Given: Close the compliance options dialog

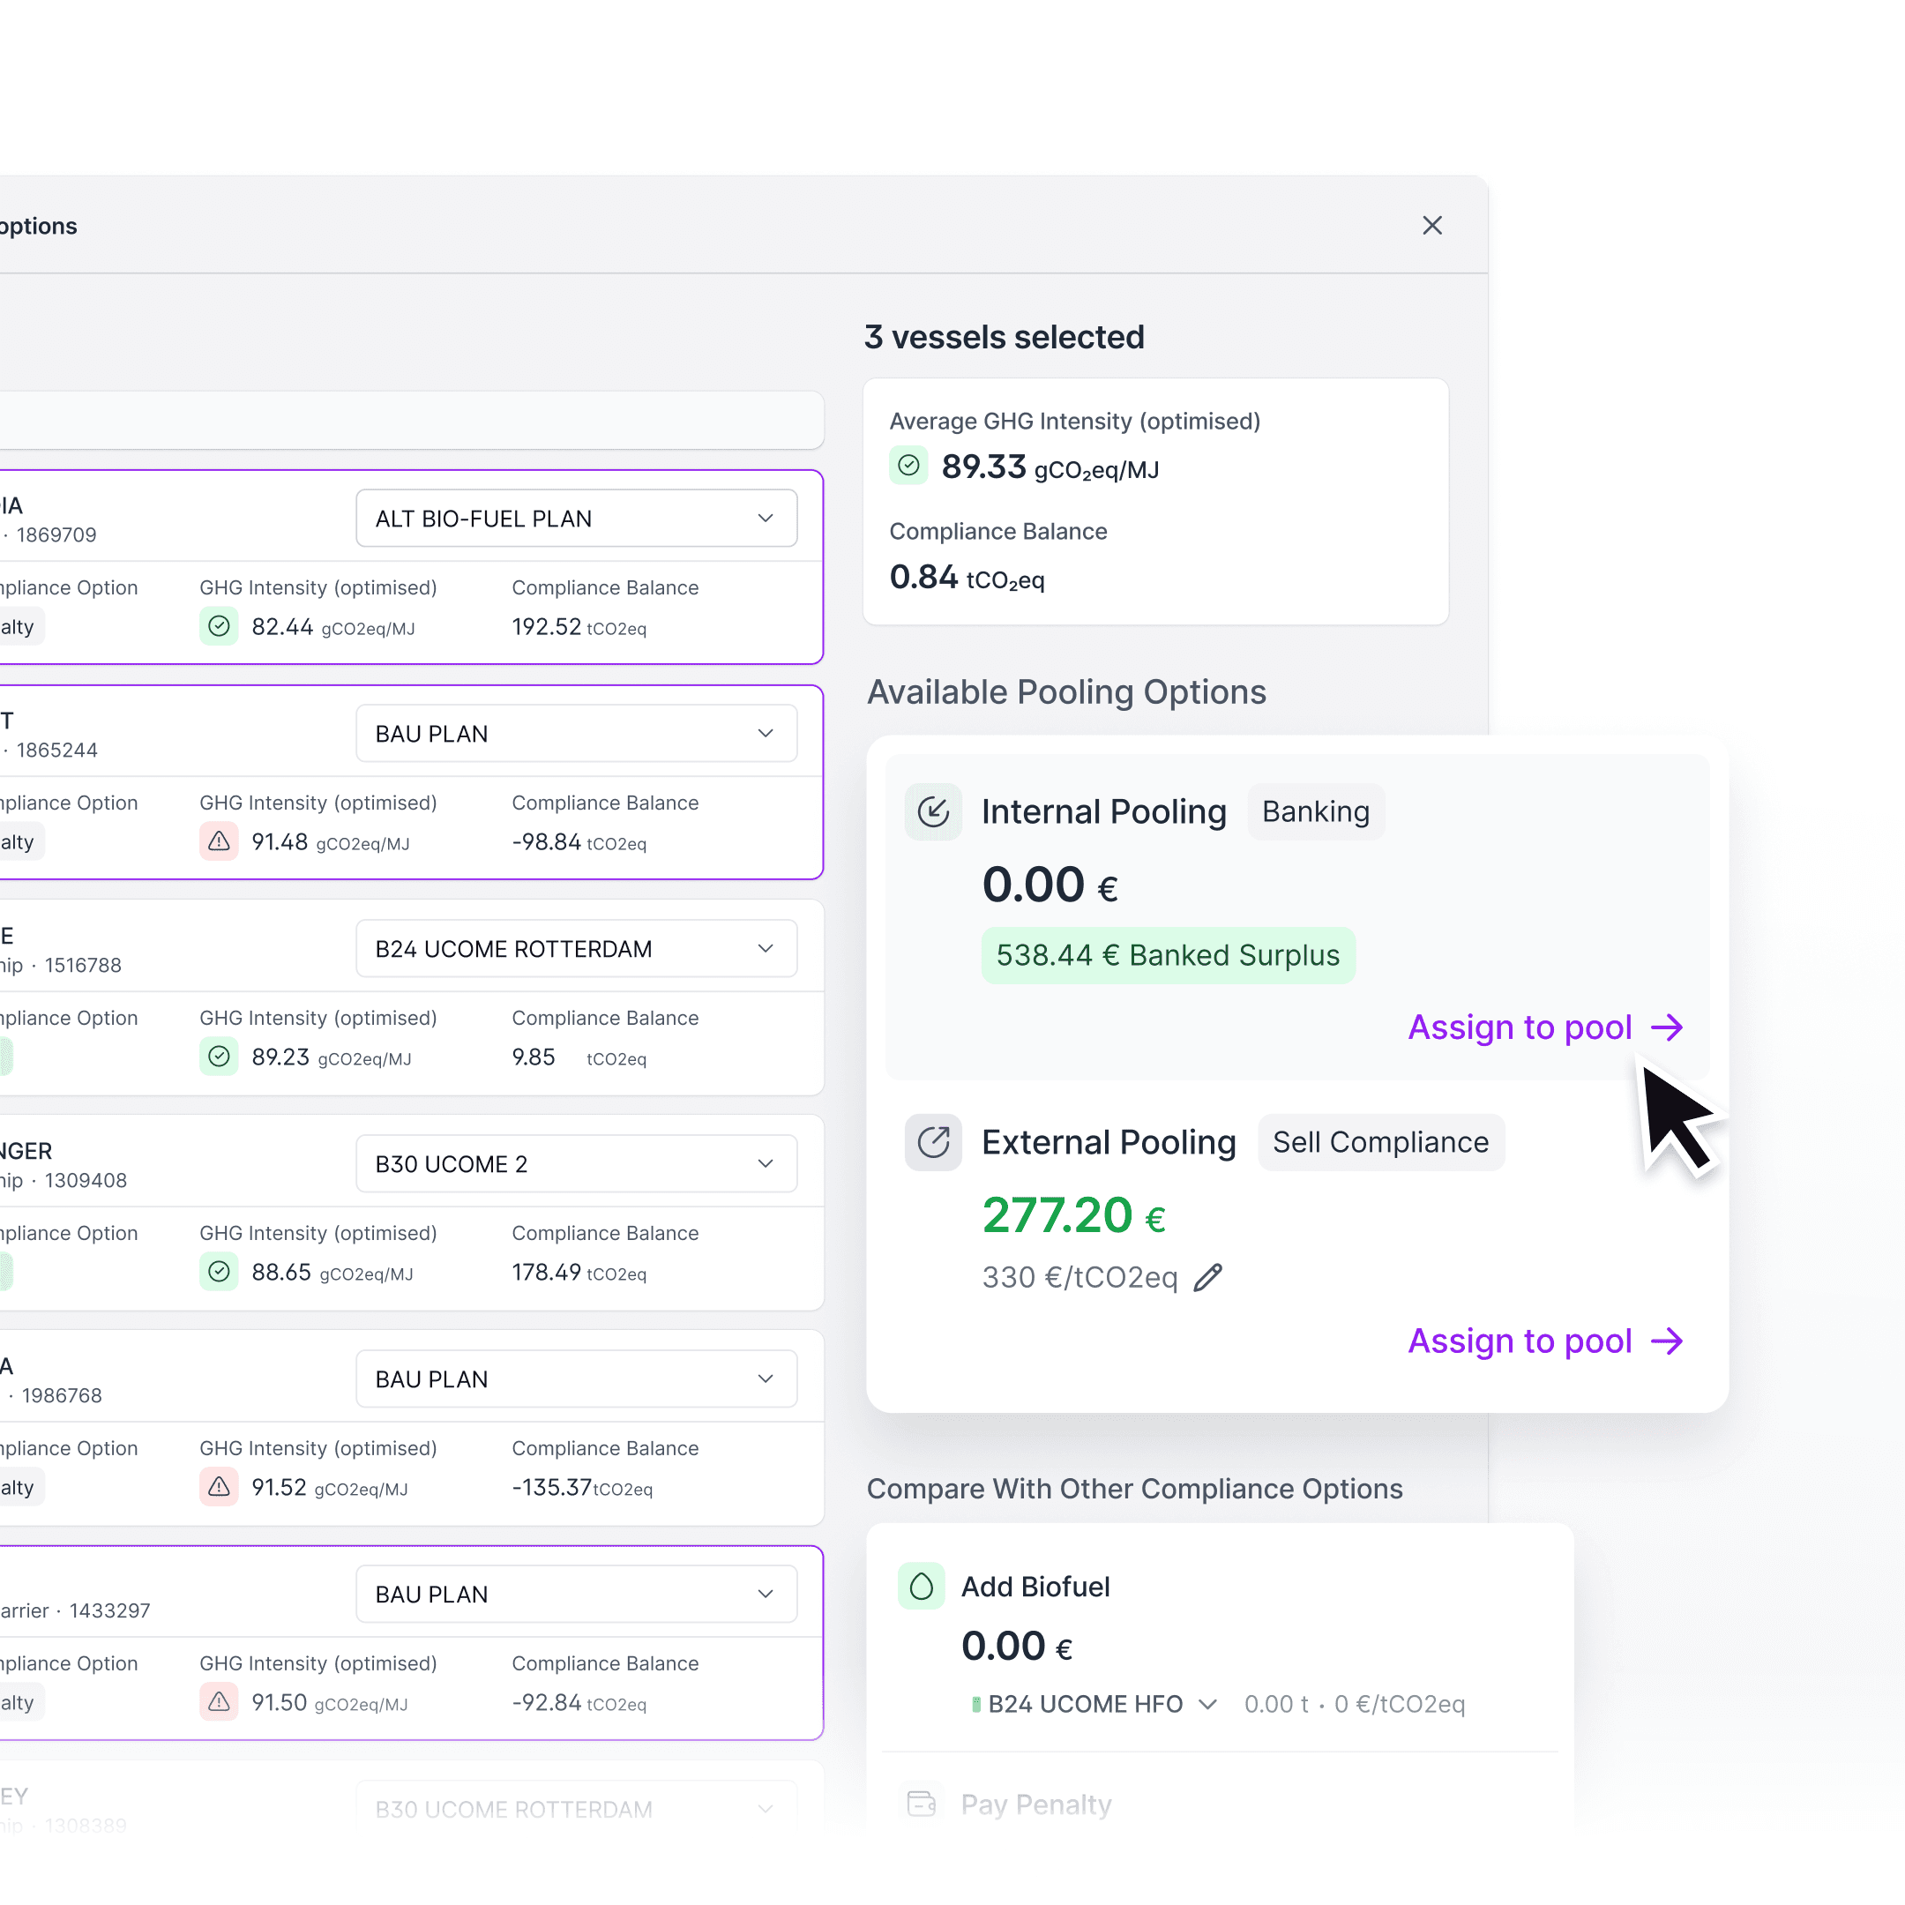Looking at the screenshot, I should [1431, 226].
